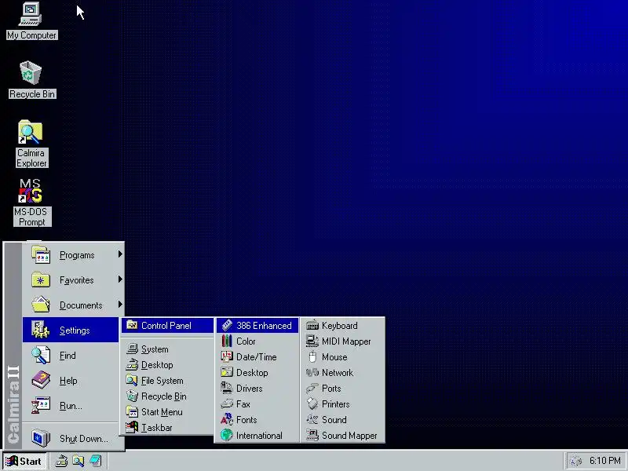Screen dimensions: 628x471
Task: Open Recycle Bin in the Settings submenu
Action: 167,396
